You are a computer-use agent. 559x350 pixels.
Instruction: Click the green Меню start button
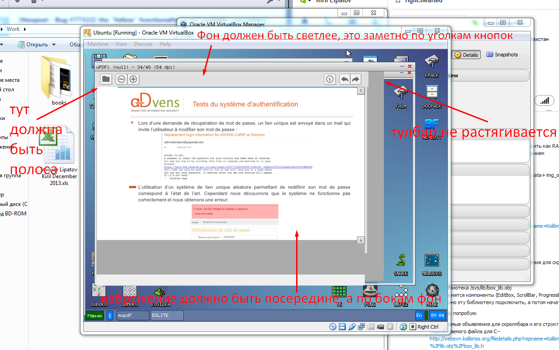(x=94, y=315)
